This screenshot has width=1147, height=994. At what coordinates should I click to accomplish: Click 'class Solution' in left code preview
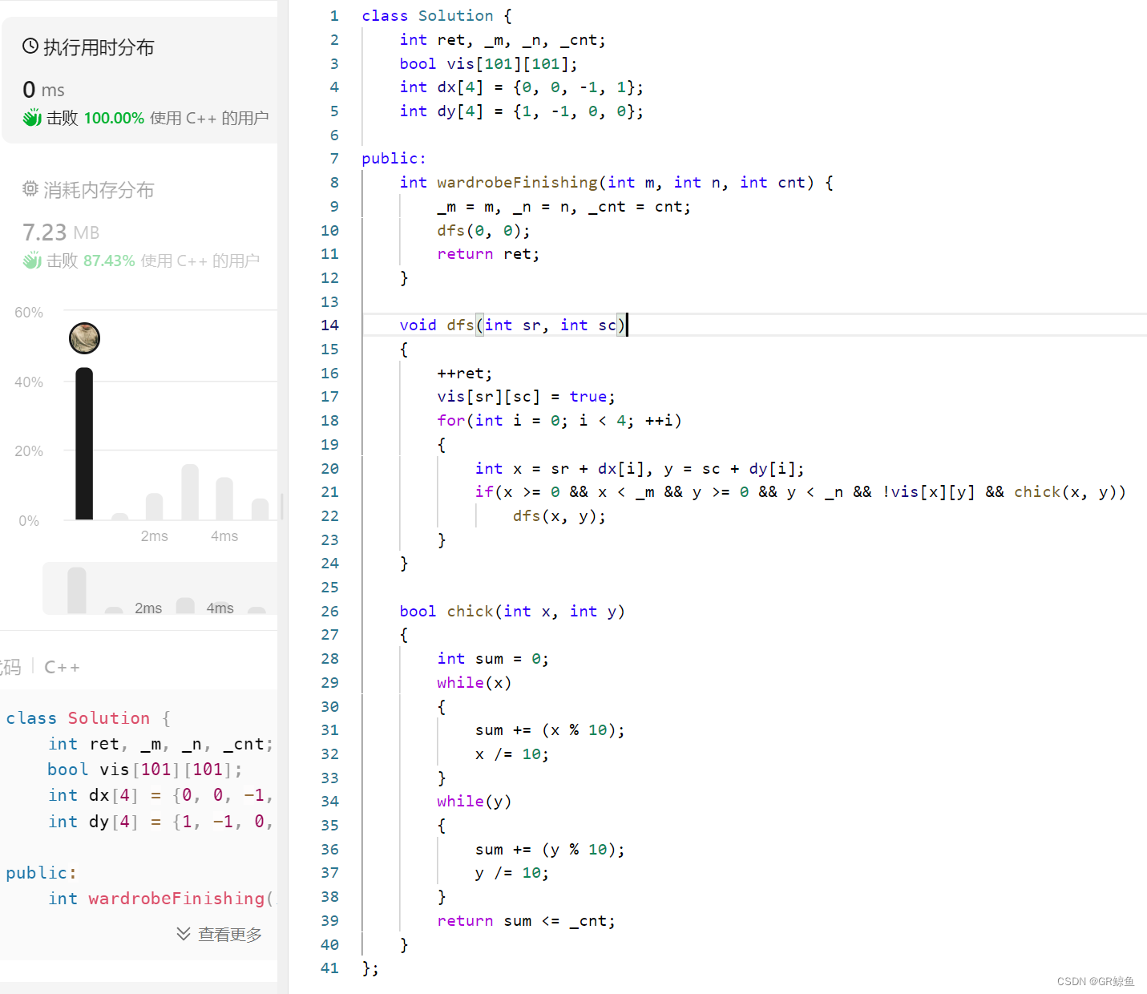coord(78,718)
